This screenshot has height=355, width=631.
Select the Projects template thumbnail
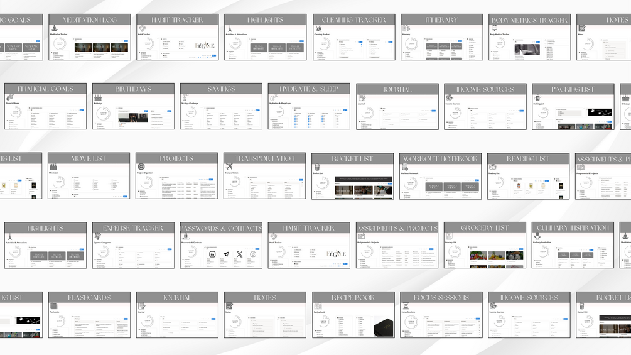[x=176, y=176]
